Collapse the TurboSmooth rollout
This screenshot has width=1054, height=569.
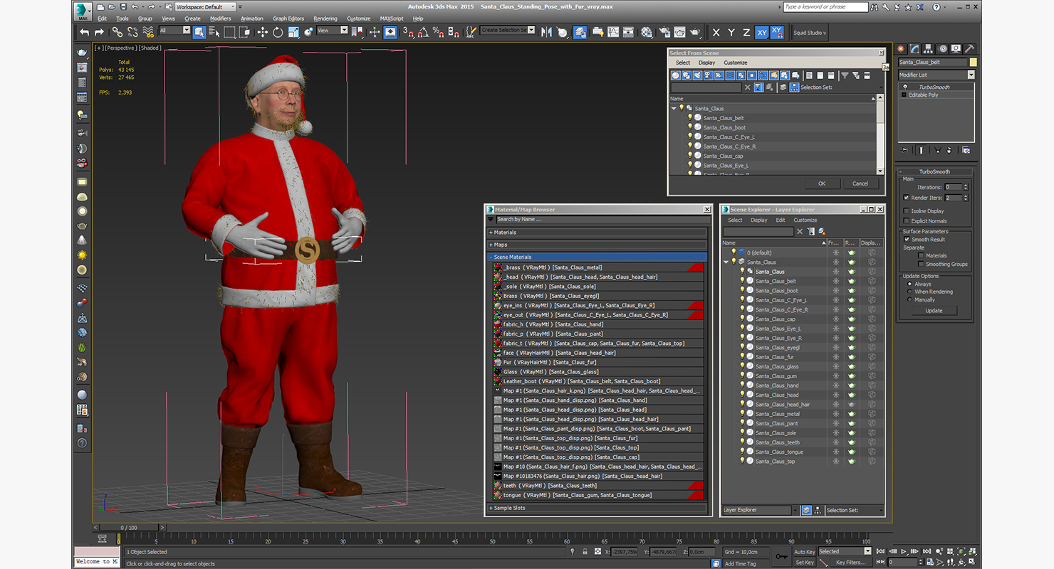[x=934, y=171]
